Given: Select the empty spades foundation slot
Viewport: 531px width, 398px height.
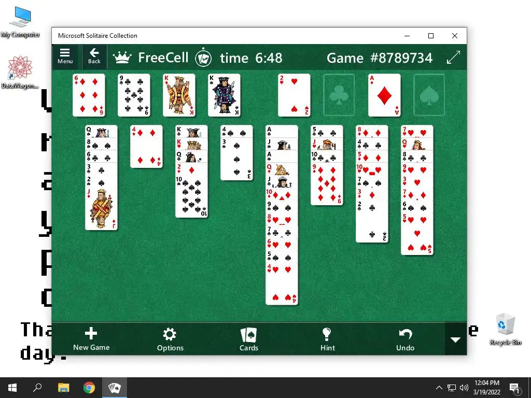Looking at the screenshot, I should (429, 95).
